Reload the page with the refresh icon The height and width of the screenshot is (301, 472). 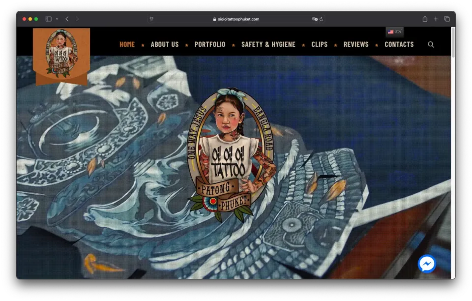click(322, 19)
